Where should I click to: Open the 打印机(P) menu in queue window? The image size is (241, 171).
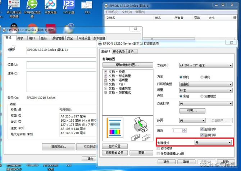(x=112, y=12)
